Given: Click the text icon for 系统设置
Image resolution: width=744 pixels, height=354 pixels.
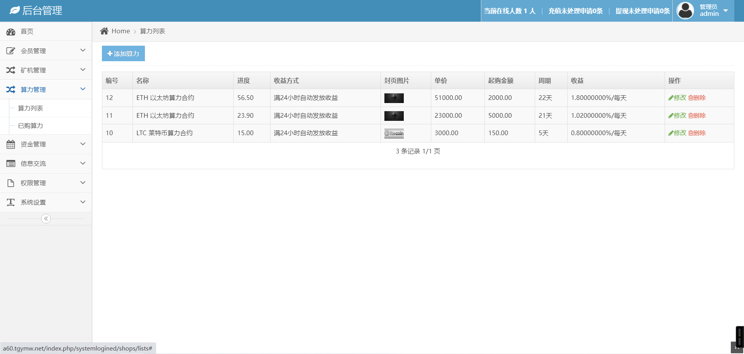Looking at the screenshot, I should point(11,203).
